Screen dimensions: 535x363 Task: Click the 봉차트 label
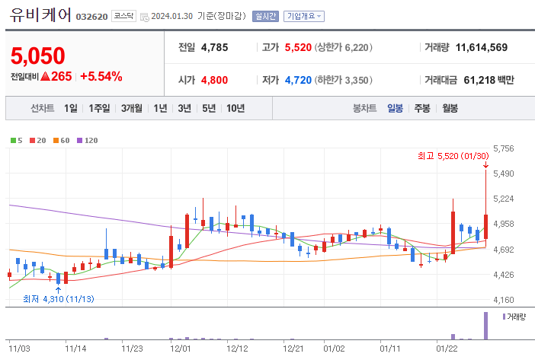(365, 108)
